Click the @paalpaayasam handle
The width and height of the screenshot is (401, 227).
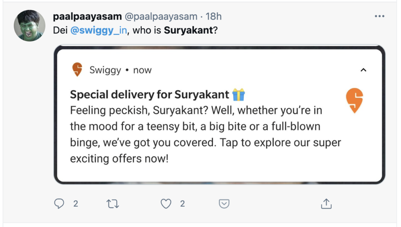coord(161,16)
